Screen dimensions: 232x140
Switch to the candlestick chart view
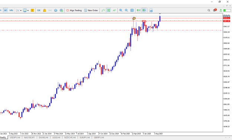coord(109,10)
